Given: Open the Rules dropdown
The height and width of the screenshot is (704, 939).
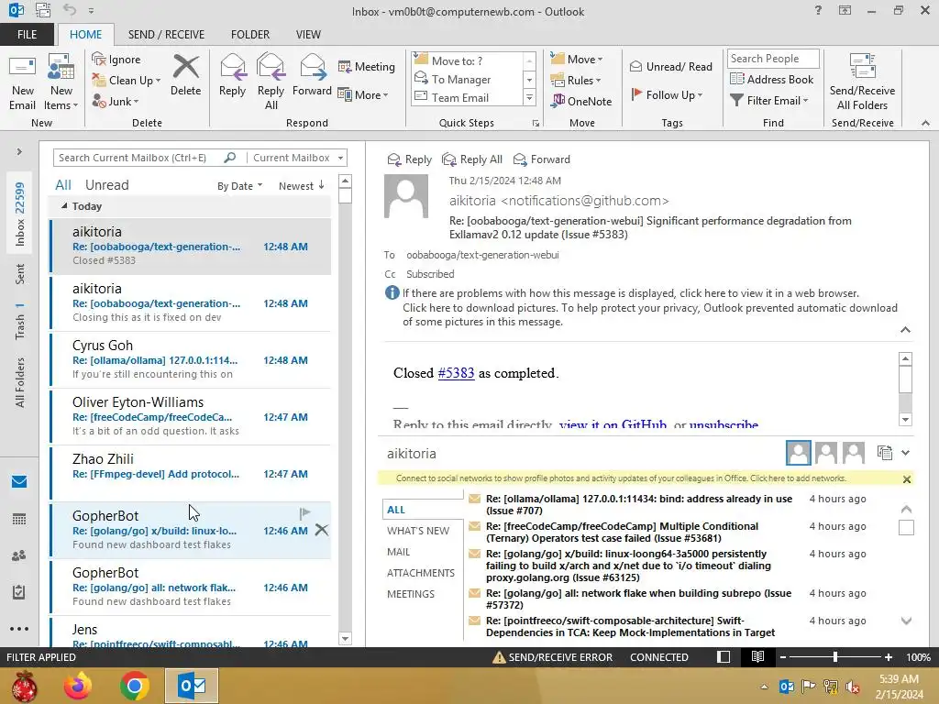Looking at the screenshot, I should click(576, 81).
